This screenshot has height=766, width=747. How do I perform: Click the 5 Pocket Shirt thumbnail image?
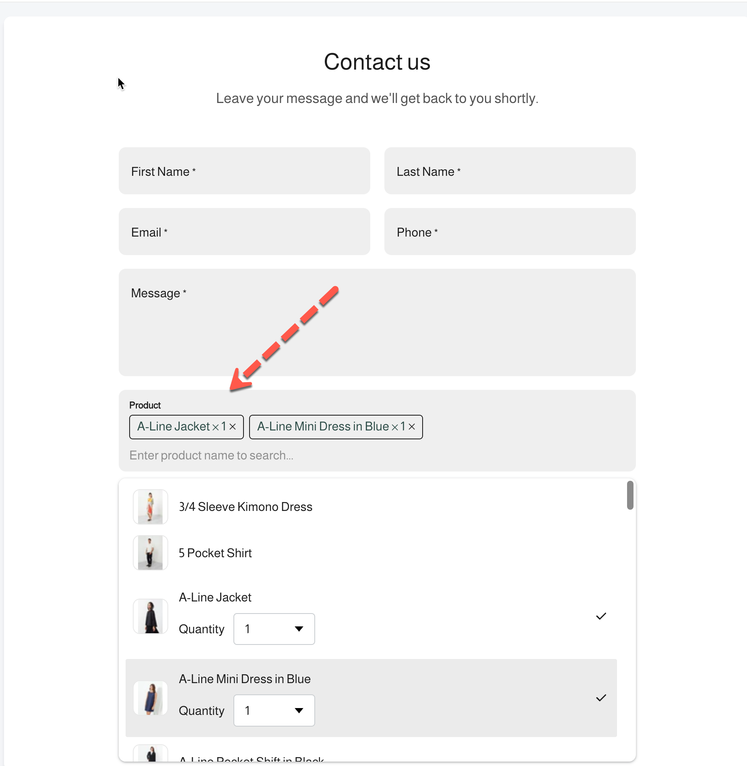point(151,553)
